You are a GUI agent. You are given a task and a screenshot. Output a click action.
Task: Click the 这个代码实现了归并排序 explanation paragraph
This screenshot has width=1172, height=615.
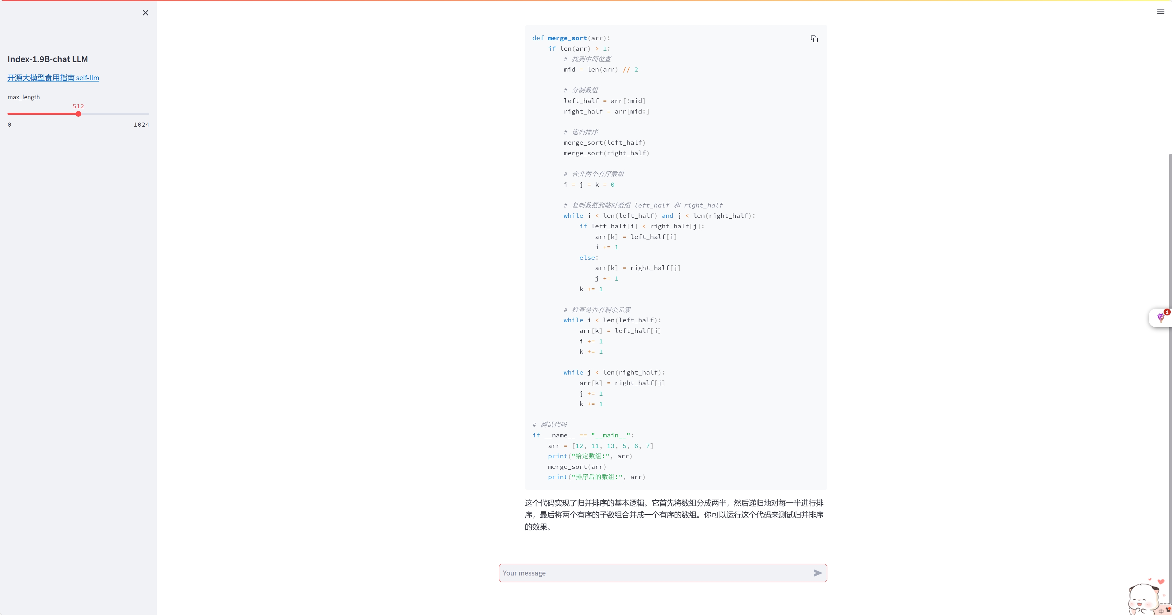(x=673, y=515)
